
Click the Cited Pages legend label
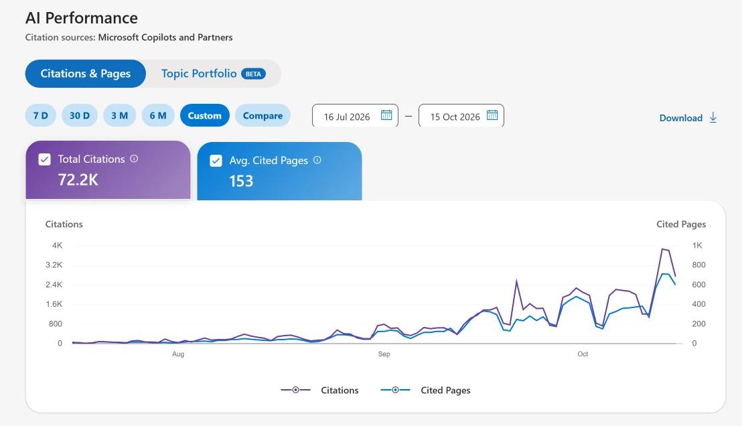pyautogui.click(x=445, y=390)
